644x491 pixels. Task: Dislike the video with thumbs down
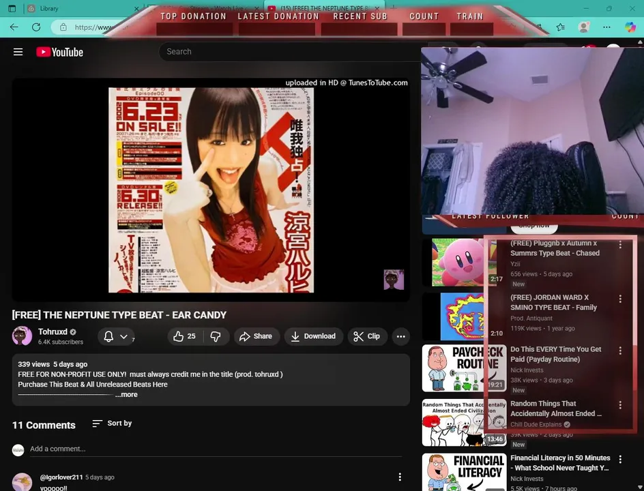(x=215, y=336)
